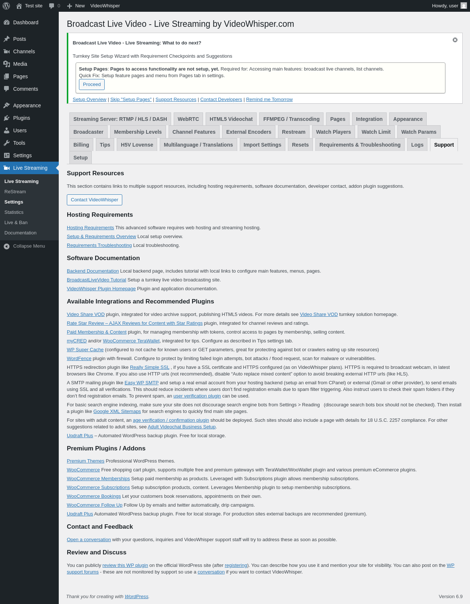Open Backend Documentation link
The image size is (470, 604).
(x=93, y=271)
